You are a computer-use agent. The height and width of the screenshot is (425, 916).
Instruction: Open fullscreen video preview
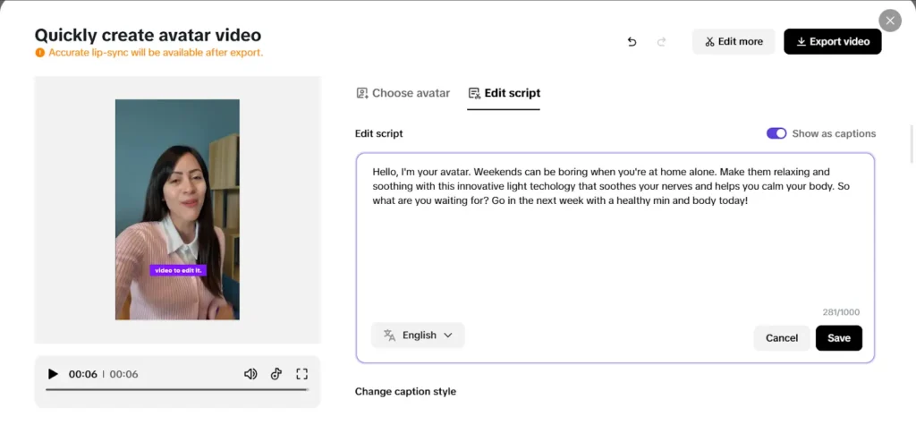coord(301,374)
